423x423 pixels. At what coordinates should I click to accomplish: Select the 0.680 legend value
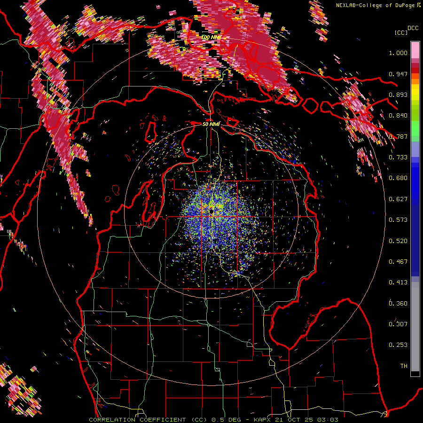[398, 178]
